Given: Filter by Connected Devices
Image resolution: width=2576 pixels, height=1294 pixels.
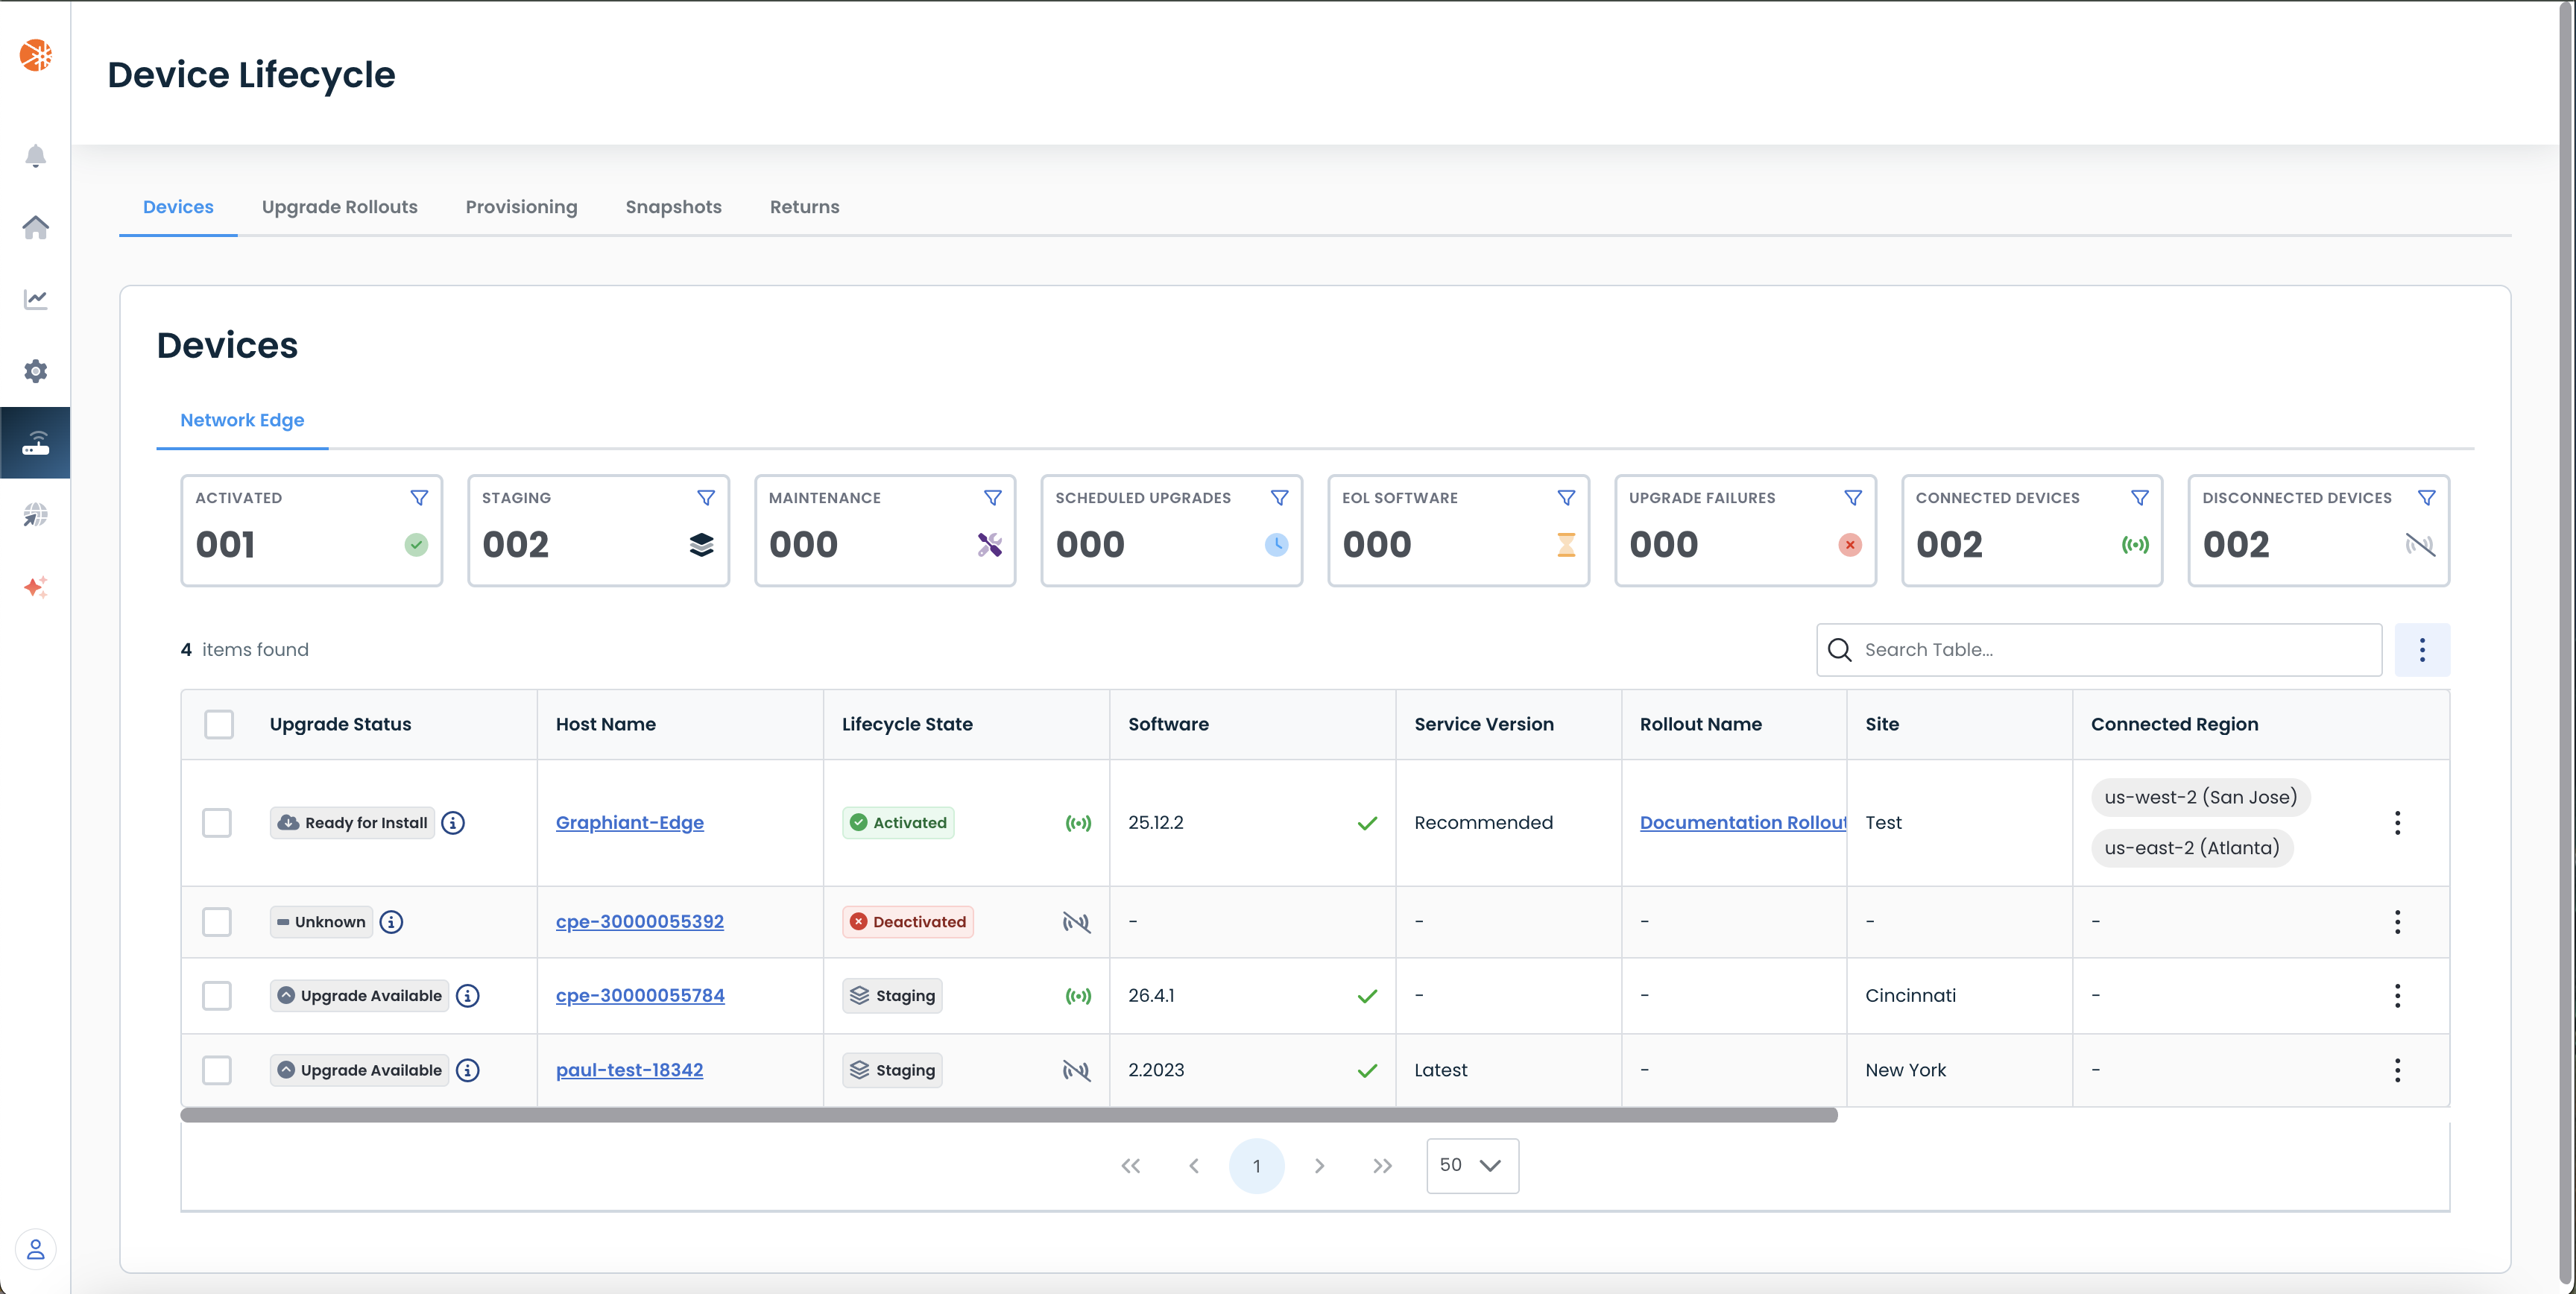Looking at the screenshot, I should [2140, 498].
